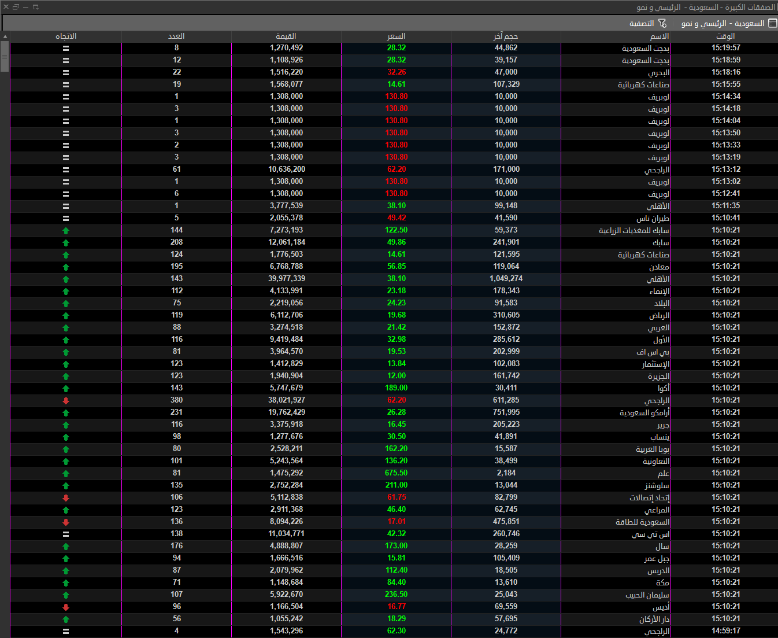Viewport: 778px width, 638px height.
Task: Click the time cell 14:59:17
Action: 726,631
